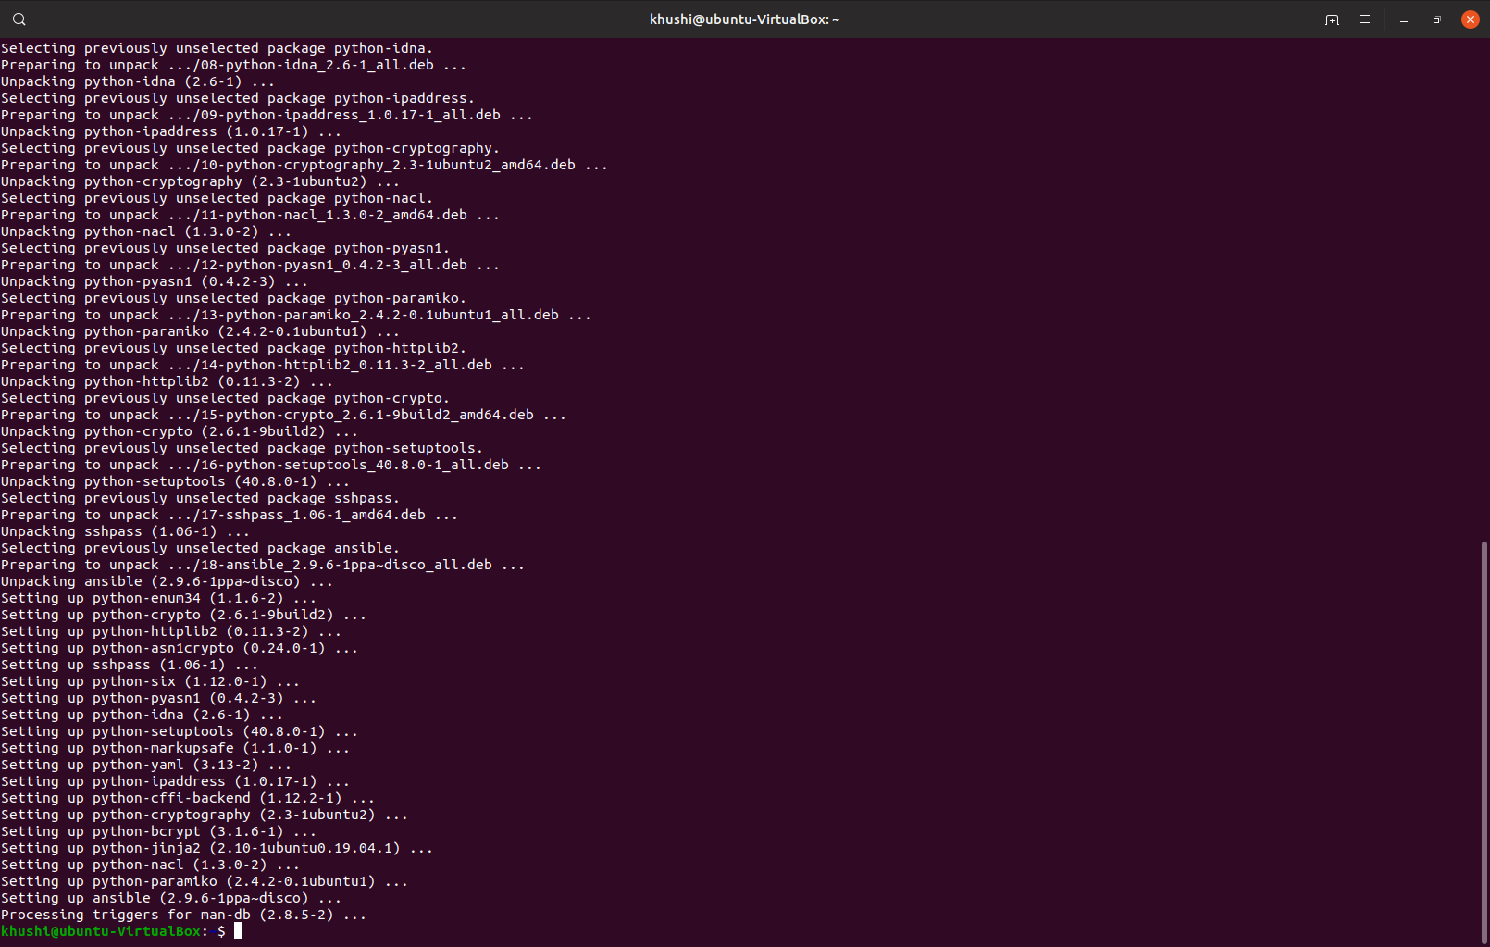Click 'Setting up python-markupsafe' line

175,748
